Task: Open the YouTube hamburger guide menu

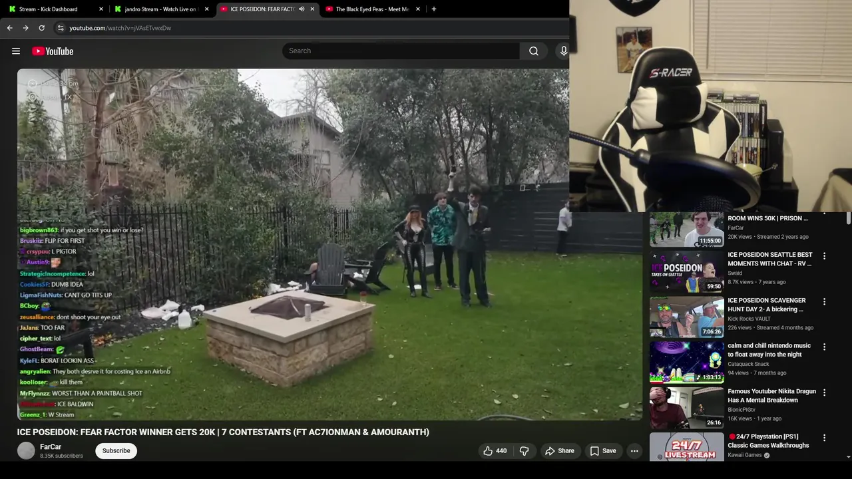Action: point(16,51)
